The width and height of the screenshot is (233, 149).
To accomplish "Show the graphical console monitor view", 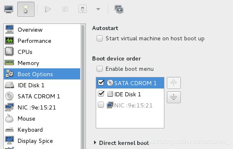I will pos(9,9).
